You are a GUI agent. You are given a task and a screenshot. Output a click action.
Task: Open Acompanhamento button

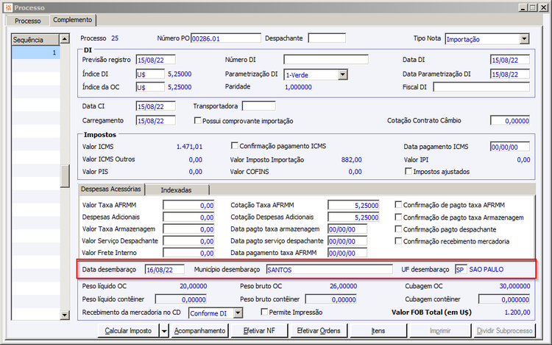click(199, 332)
